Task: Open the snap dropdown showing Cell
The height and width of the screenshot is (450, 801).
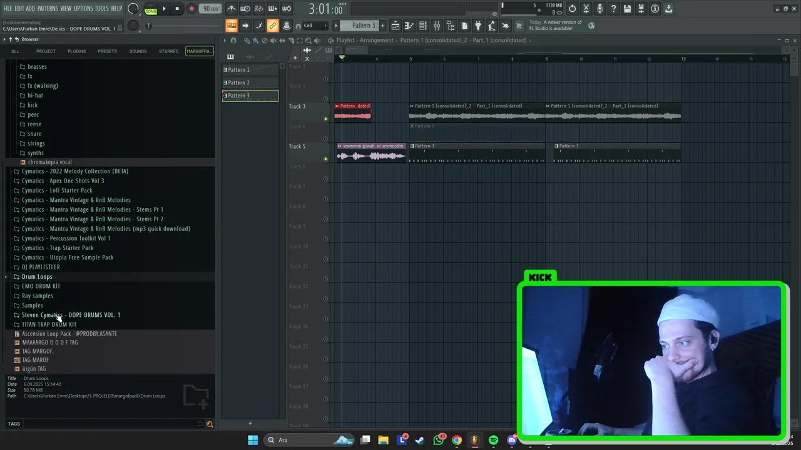Action: click(315, 26)
